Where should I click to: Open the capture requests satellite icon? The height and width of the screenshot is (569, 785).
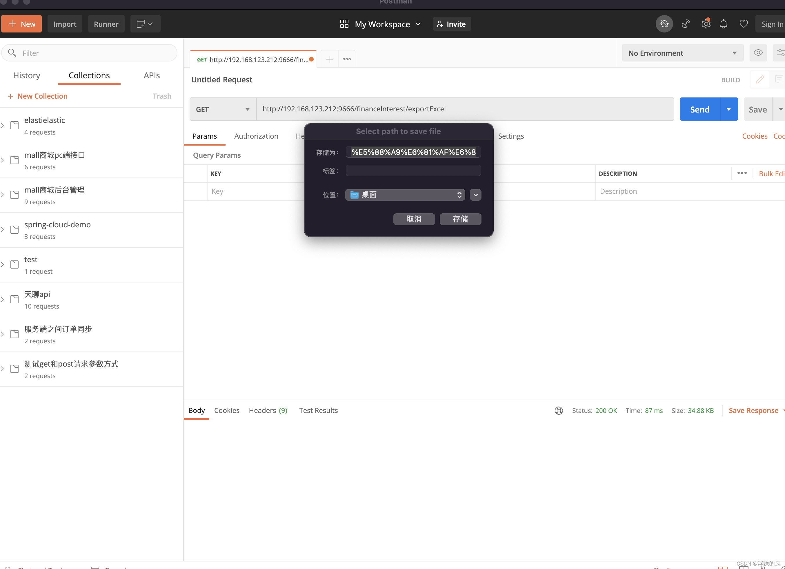click(x=686, y=24)
